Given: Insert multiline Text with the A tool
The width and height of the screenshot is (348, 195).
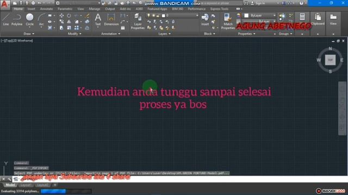Looking at the screenshot, I should (x=98, y=19).
